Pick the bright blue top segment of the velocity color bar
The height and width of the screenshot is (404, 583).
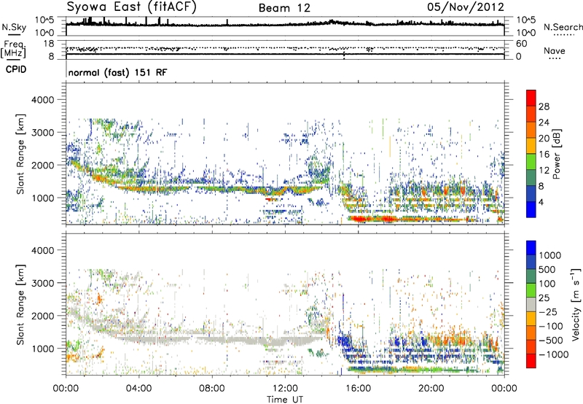[531, 248]
